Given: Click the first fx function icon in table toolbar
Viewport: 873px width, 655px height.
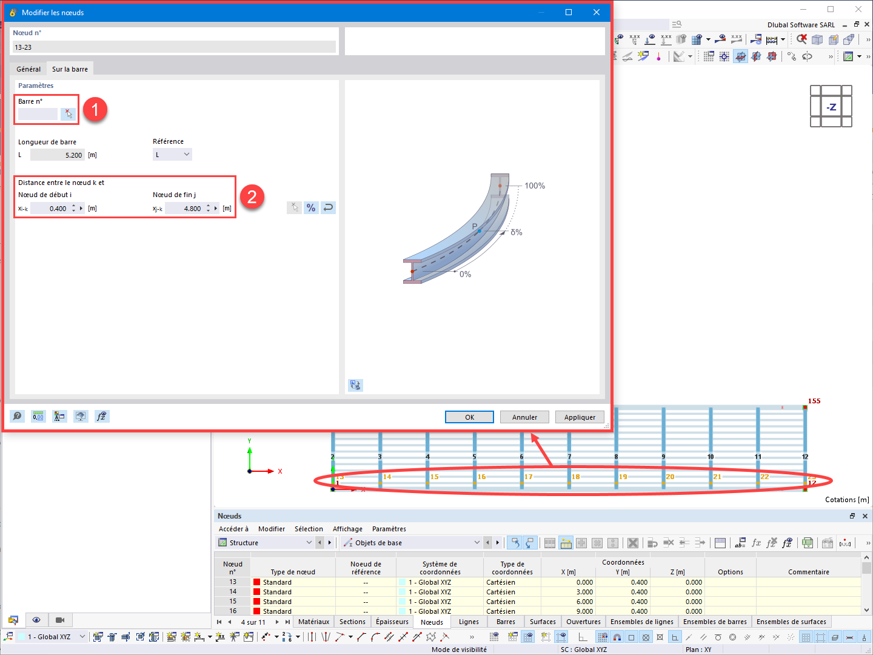Looking at the screenshot, I should (756, 543).
